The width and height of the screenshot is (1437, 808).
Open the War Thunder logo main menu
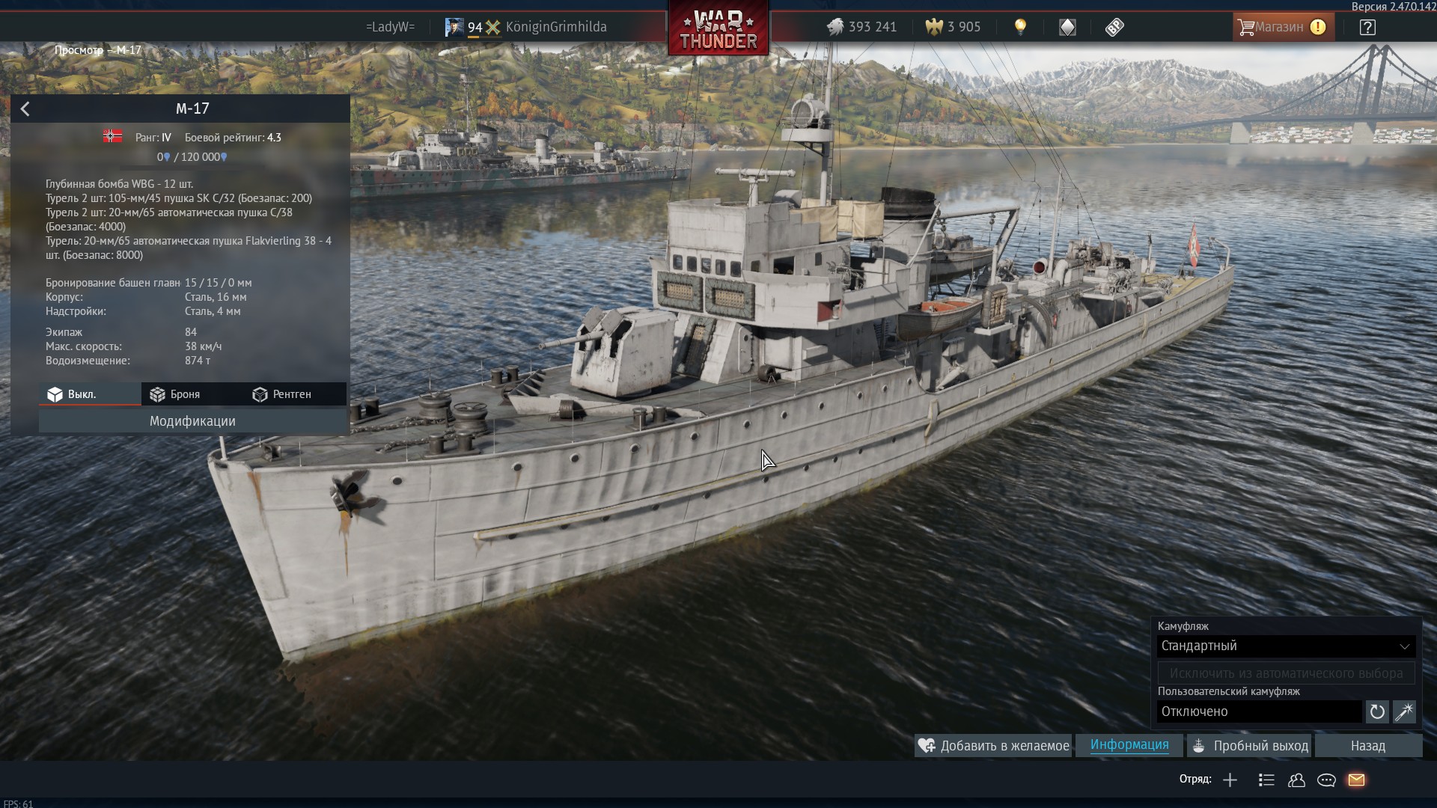coord(718,29)
